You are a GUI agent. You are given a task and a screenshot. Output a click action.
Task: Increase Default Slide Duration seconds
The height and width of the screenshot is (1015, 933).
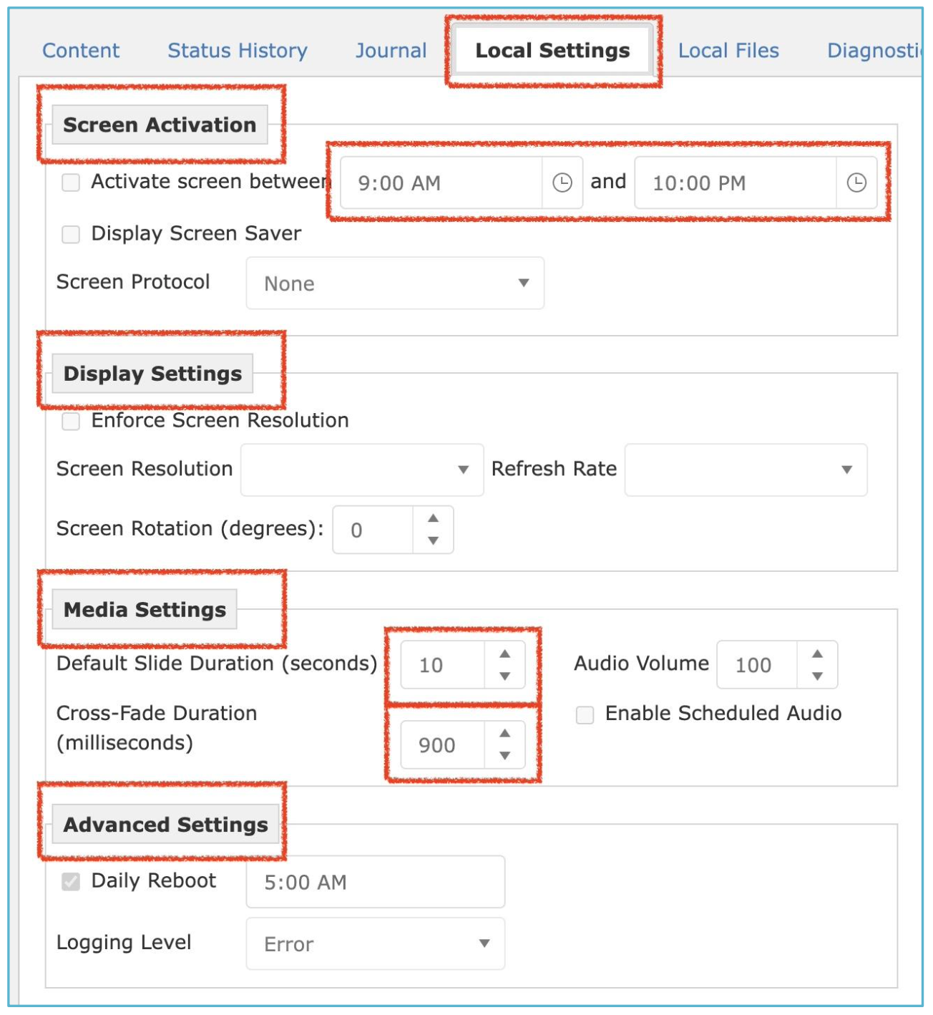coord(505,654)
